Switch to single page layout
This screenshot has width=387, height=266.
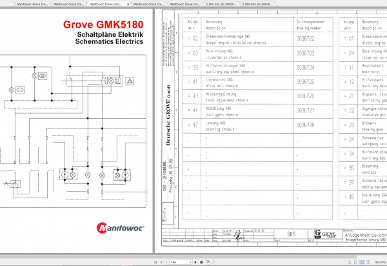point(349,262)
